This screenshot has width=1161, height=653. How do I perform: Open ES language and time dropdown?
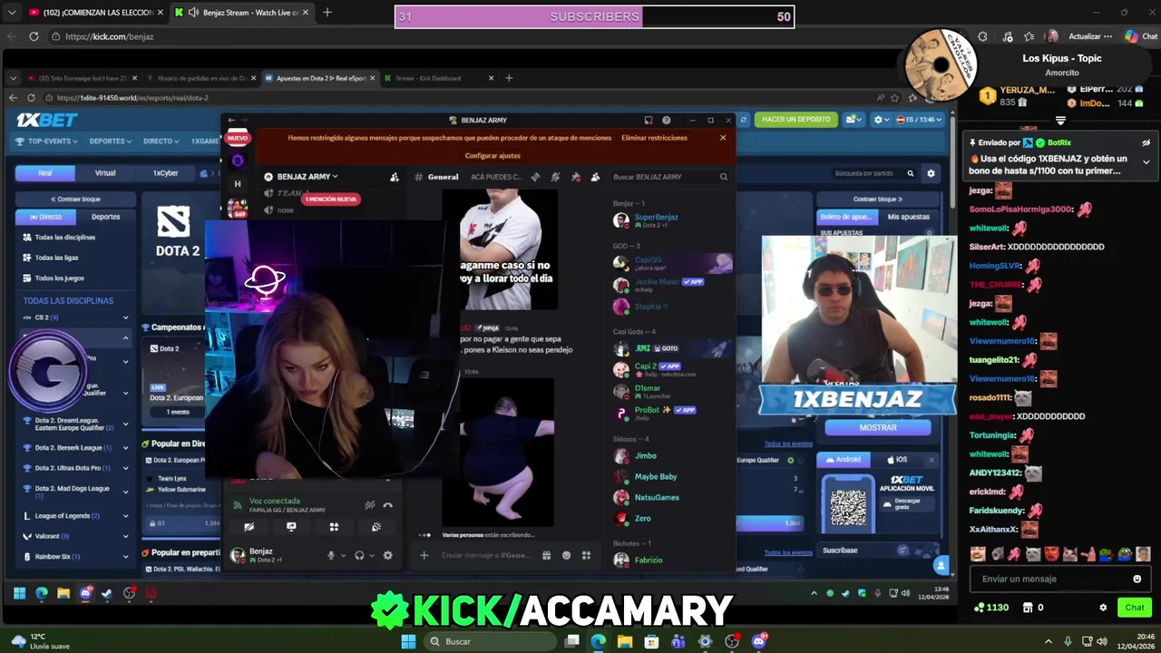coord(920,120)
